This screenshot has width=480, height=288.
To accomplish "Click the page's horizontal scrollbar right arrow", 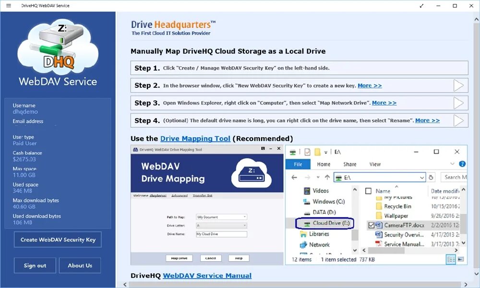I will pos(466,285).
